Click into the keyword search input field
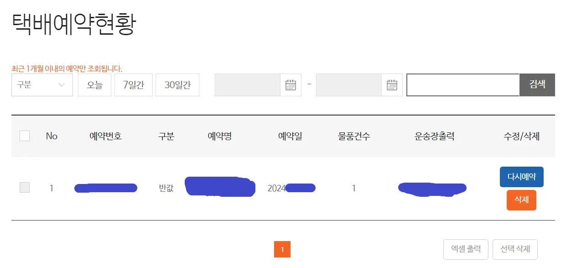 [463, 85]
